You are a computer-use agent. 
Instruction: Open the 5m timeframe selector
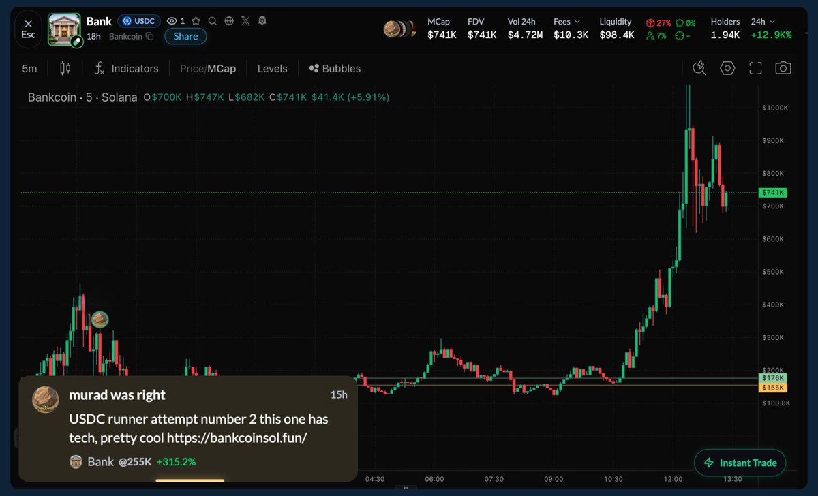click(x=29, y=68)
